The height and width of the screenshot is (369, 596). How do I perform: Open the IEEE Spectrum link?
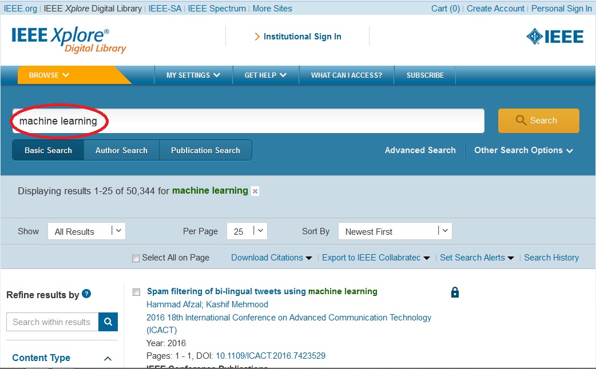pos(217,9)
